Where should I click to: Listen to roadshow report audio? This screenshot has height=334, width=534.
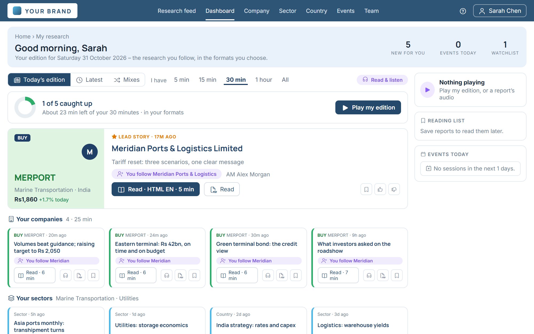point(369,275)
